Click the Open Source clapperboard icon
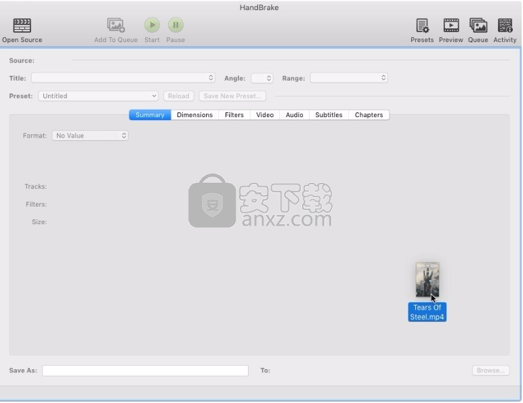The image size is (523, 403). click(x=22, y=25)
